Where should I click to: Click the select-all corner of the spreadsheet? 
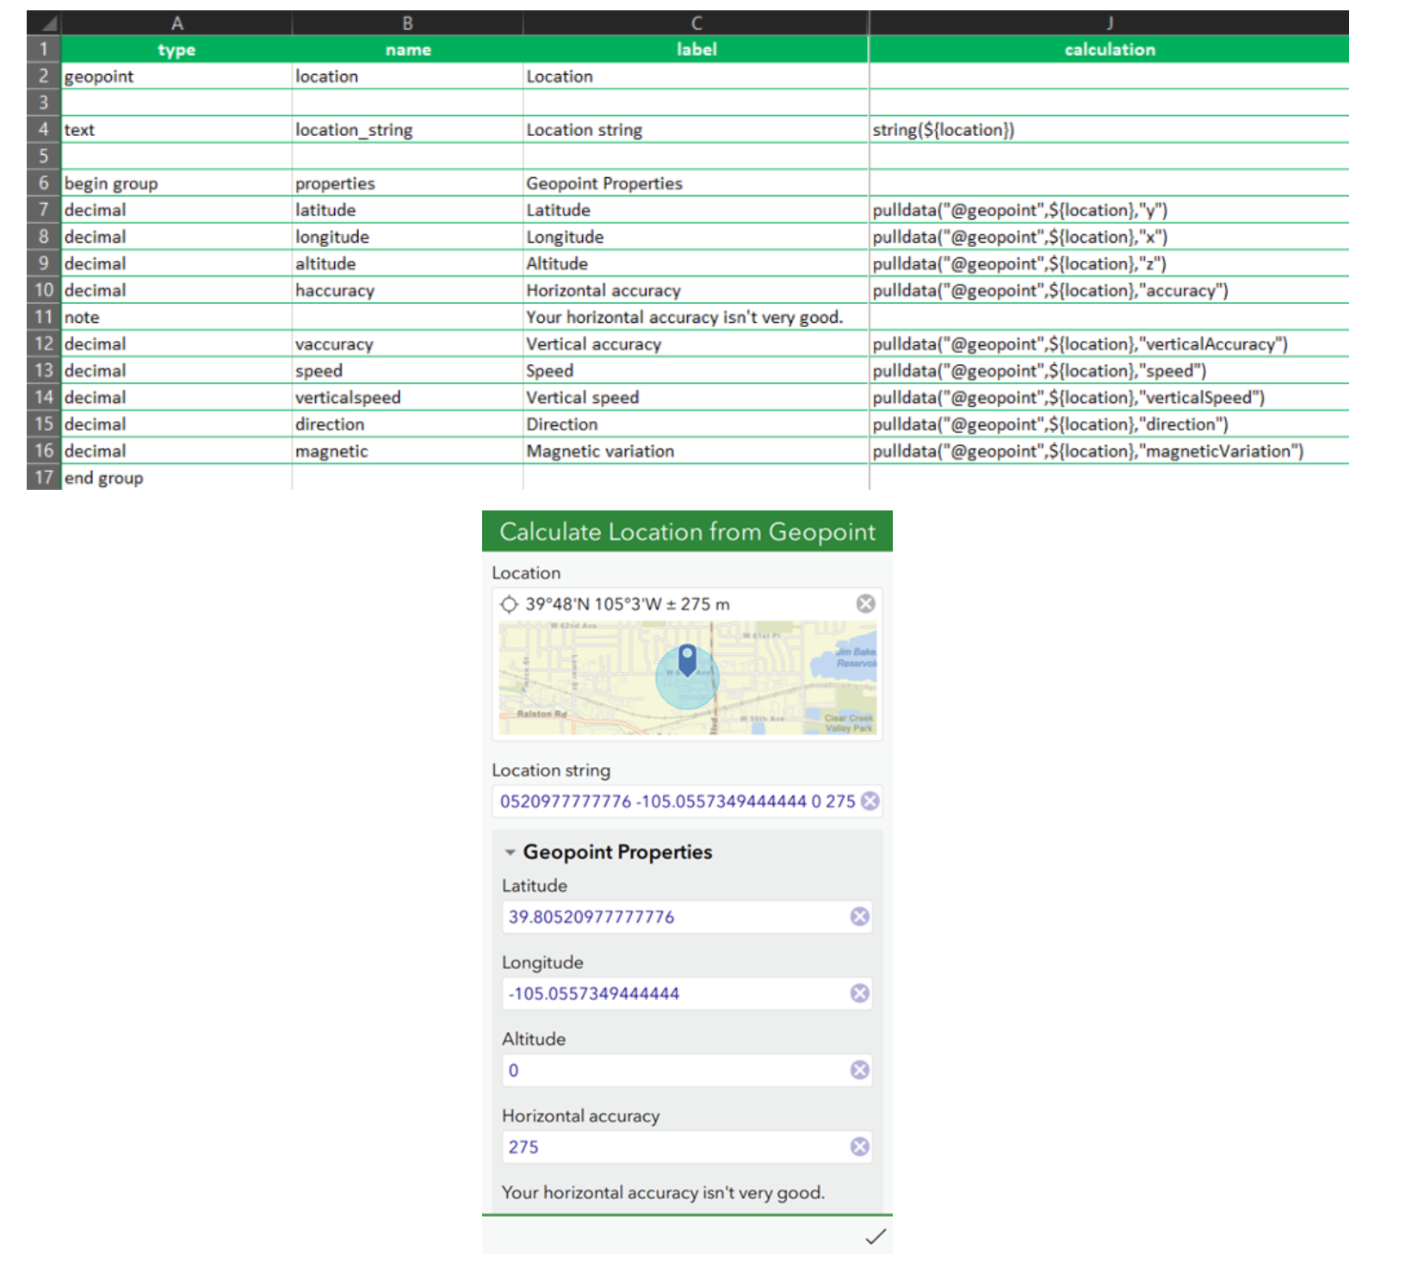tap(43, 23)
